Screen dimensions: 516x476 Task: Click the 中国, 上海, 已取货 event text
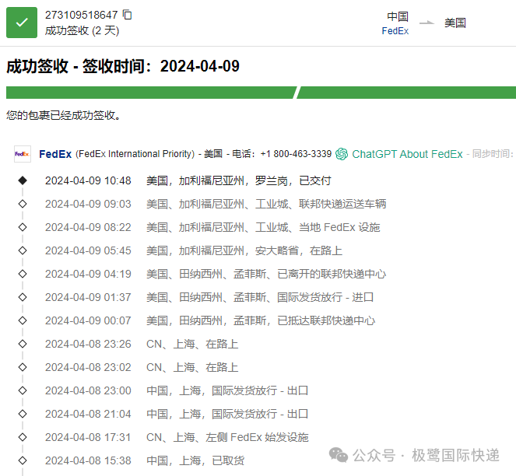coord(195,461)
